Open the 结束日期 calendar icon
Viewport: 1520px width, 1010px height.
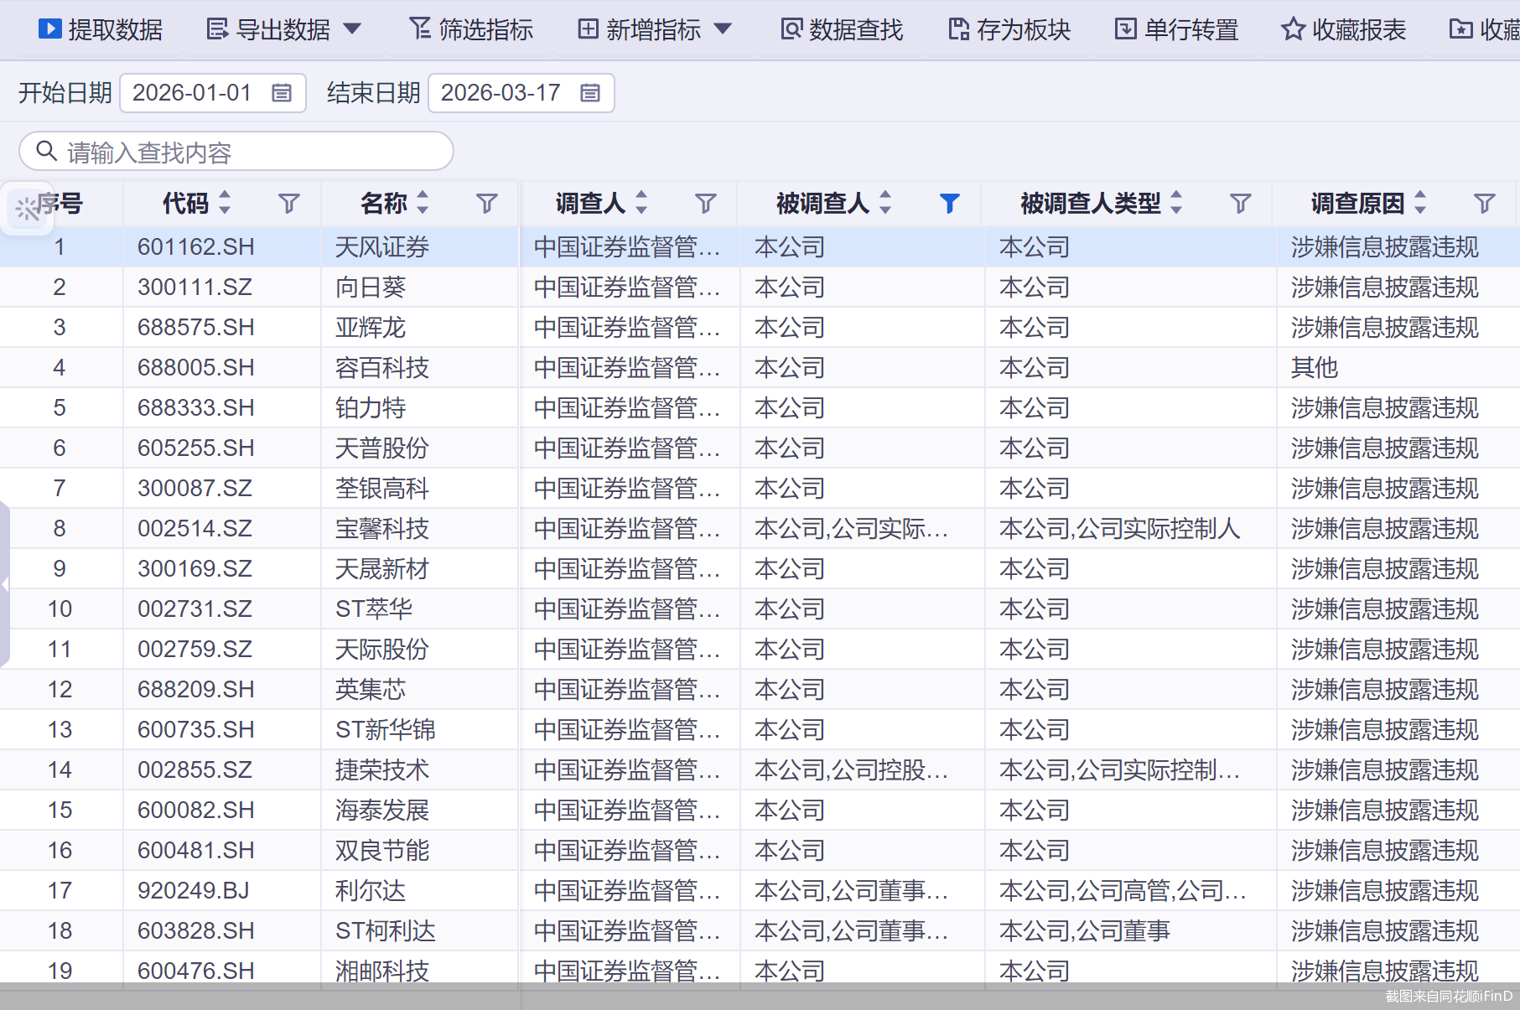[x=589, y=93]
